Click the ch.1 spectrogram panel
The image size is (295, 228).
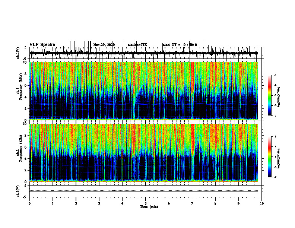click(x=144, y=91)
